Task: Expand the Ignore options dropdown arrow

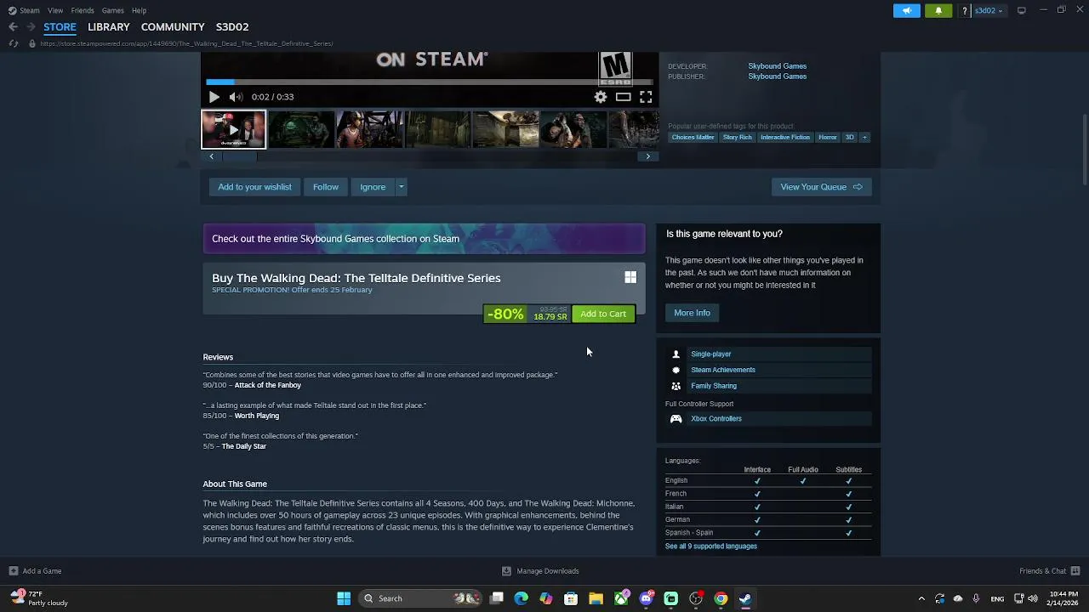Action: pyautogui.click(x=401, y=187)
